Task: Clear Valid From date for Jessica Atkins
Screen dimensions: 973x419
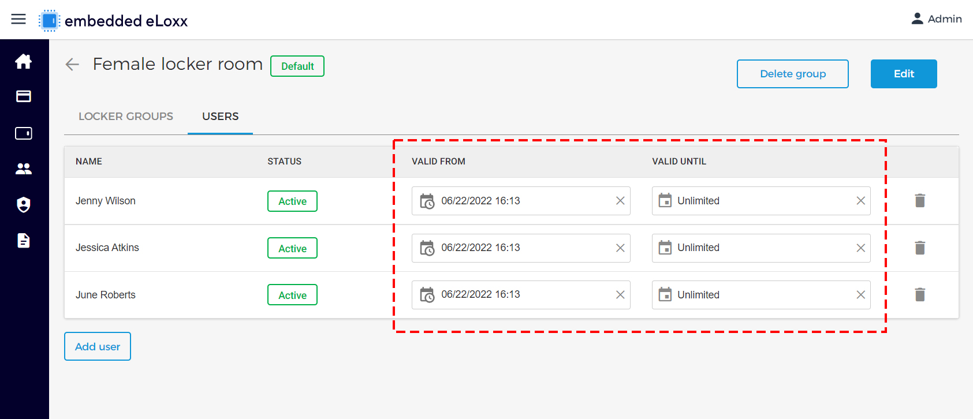Action: 620,248
